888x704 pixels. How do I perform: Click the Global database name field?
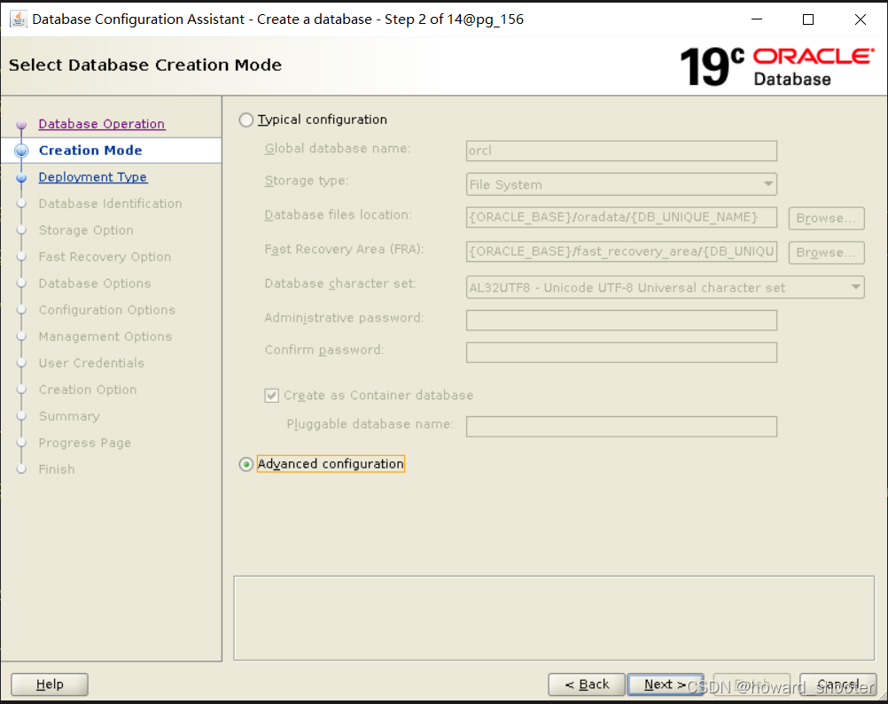click(621, 151)
